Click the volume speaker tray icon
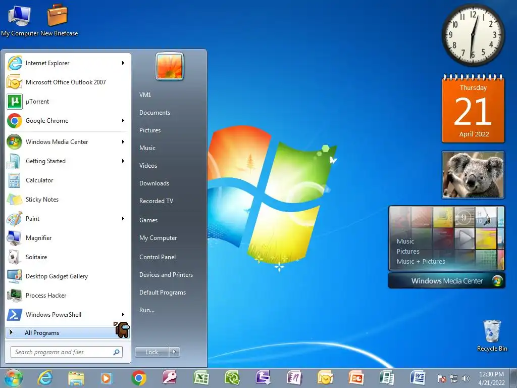Viewport: 517px width, 388px height. 466,378
